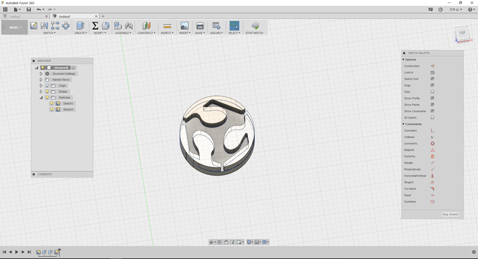Select the Coincident constraint icon
The image size is (478, 259).
coord(432,130)
